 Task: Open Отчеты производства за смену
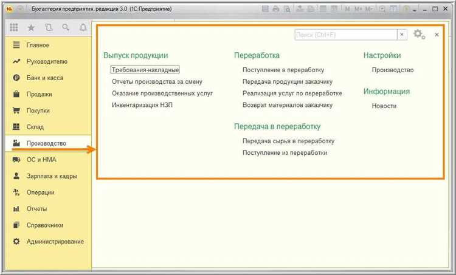point(157,81)
